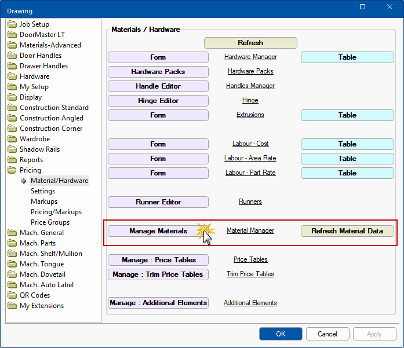Select the My Extensions folder icon
The height and width of the screenshot is (348, 404).
pos(13,306)
